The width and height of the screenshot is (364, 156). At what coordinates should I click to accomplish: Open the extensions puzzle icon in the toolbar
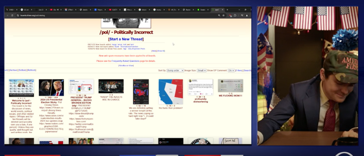[235, 15]
